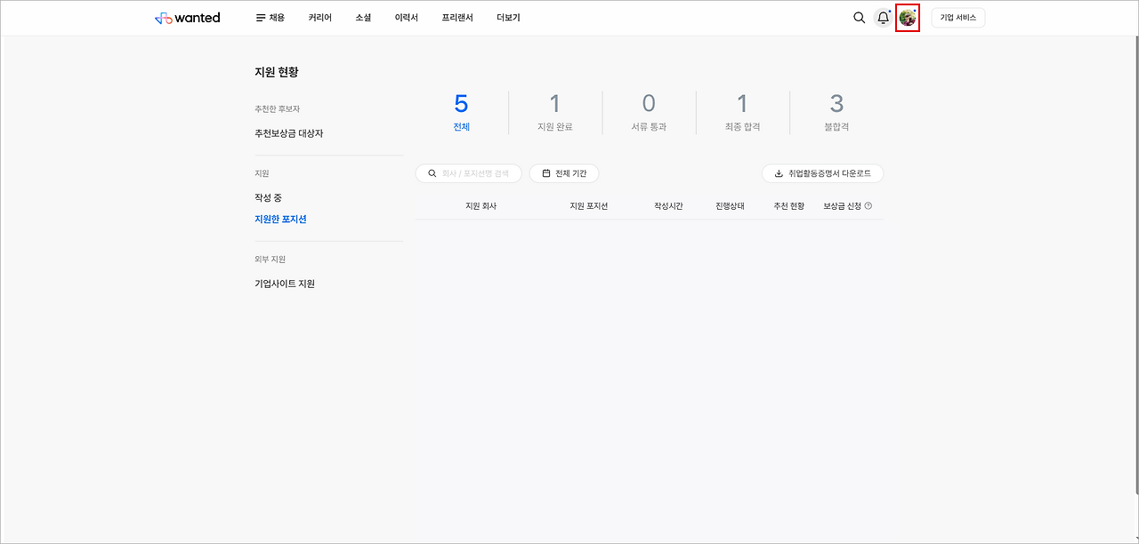Open the profile avatar menu

[x=908, y=18]
